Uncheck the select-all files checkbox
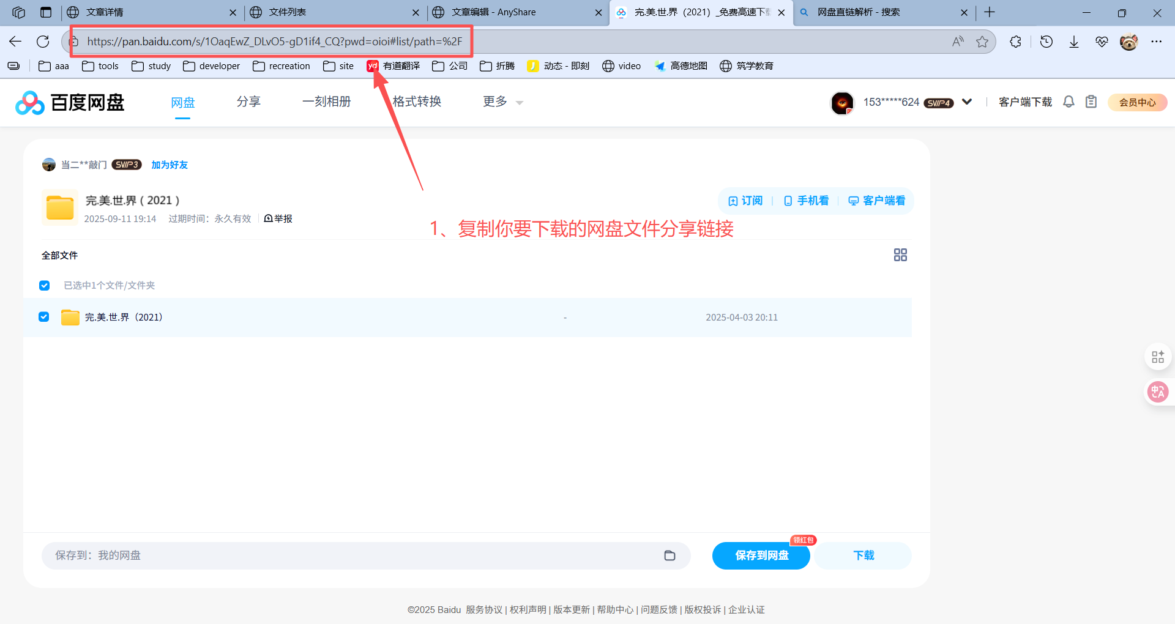Screen dimensions: 1175x624 coord(44,286)
